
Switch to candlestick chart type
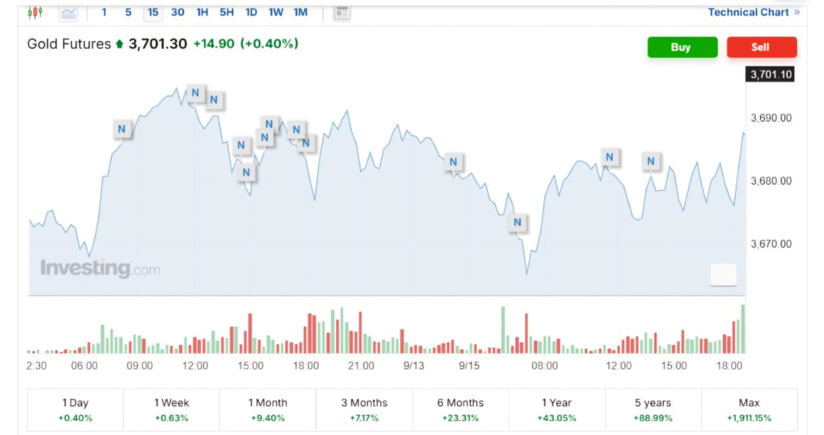coord(35,12)
